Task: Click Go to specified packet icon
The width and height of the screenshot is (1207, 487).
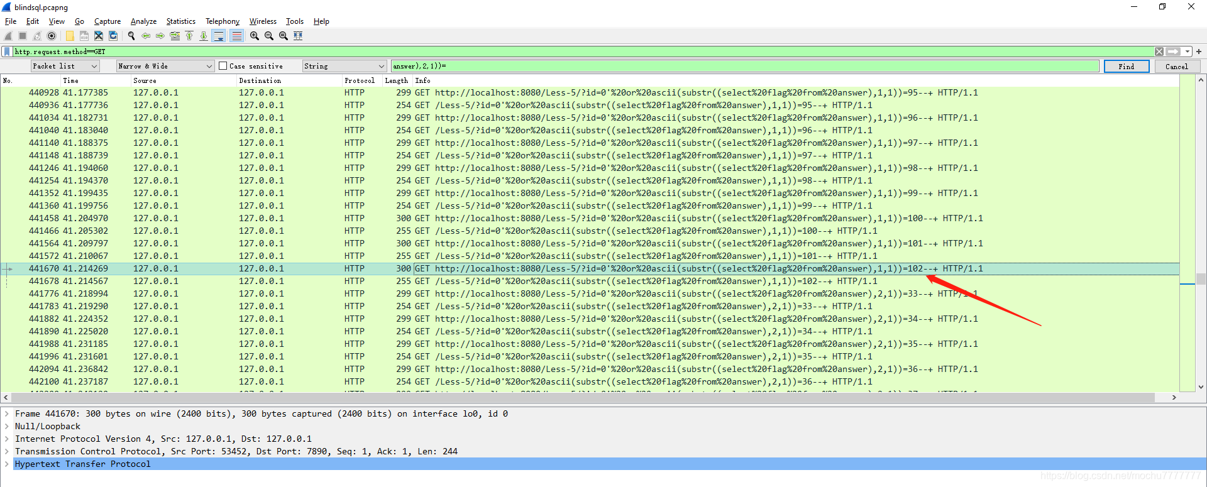Action: pos(175,36)
